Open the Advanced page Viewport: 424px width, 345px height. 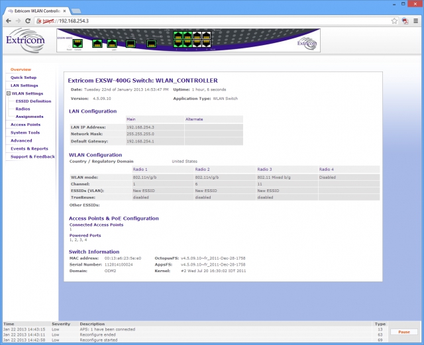(21, 140)
